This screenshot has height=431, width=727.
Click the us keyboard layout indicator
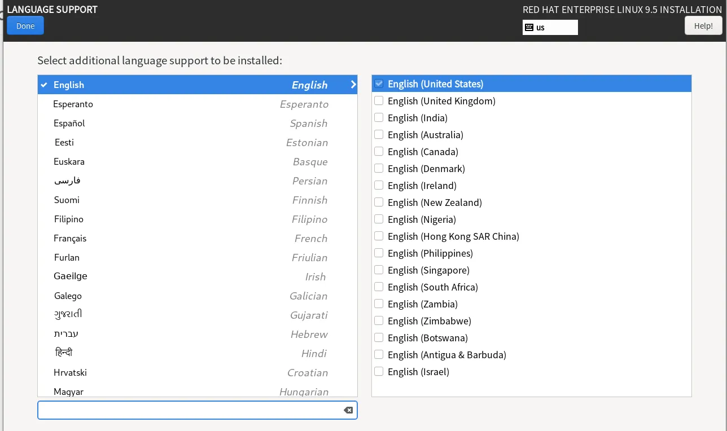tap(550, 27)
